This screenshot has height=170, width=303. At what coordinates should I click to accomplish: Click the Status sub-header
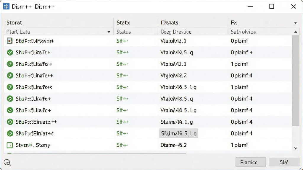point(136,32)
